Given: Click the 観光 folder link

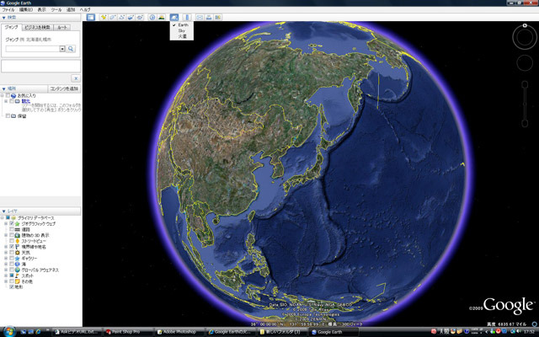Looking at the screenshot, I should (x=26, y=101).
